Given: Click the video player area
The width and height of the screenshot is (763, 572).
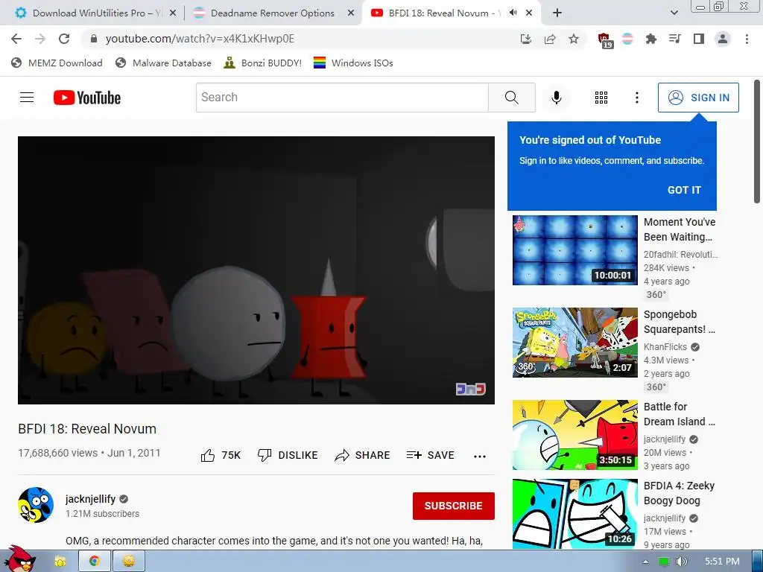Looking at the screenshot, I should 256,270.
